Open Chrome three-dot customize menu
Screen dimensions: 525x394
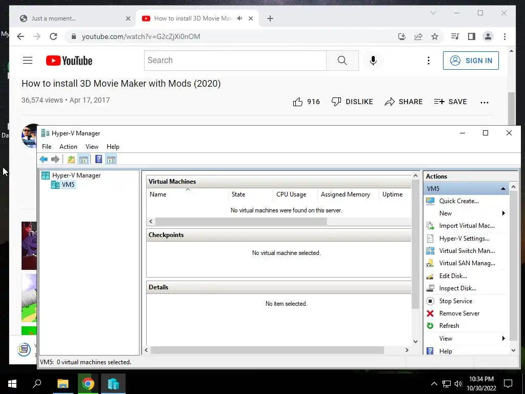[504, 36]
